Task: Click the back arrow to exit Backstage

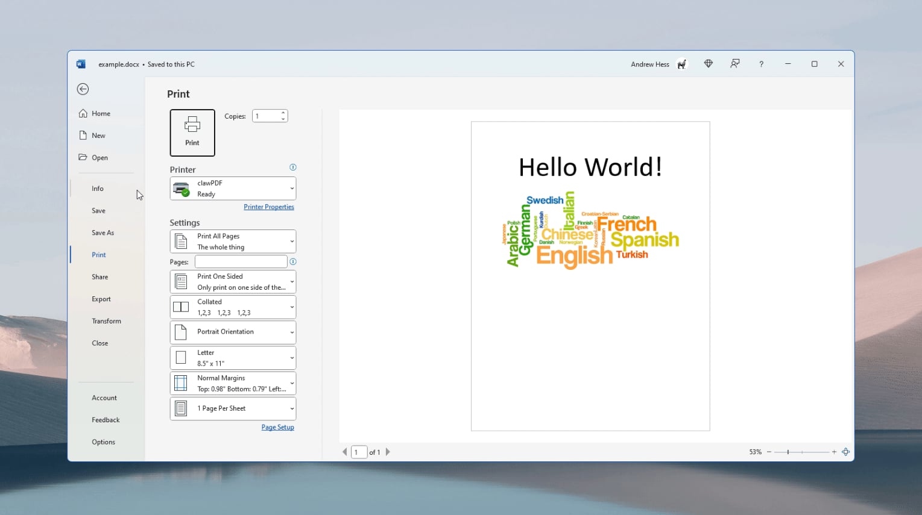Action: pyautogui.click(x=83, y=89)
